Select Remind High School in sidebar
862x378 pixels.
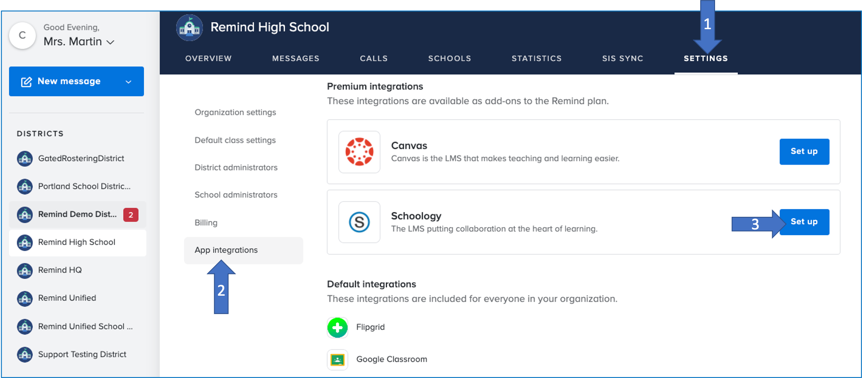pyautogui.click(x=78, y=243)
